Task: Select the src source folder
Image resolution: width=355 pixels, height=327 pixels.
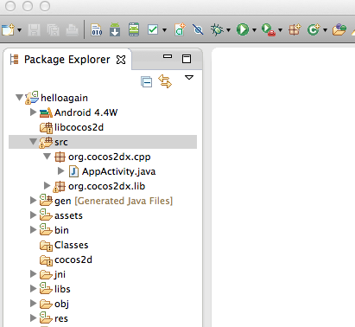Action: [x=61, y=142]
